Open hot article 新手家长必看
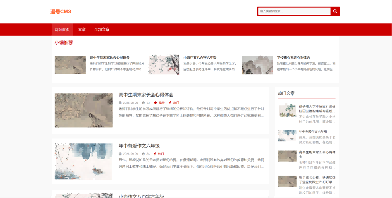This screenshot has width=392, height=198. [317, 179]
